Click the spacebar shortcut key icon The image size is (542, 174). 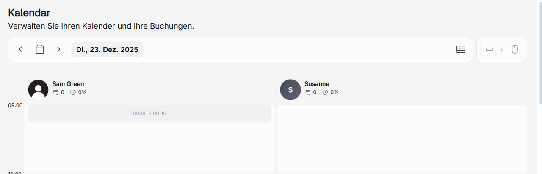pyautogui.click(x=489, y=50)
